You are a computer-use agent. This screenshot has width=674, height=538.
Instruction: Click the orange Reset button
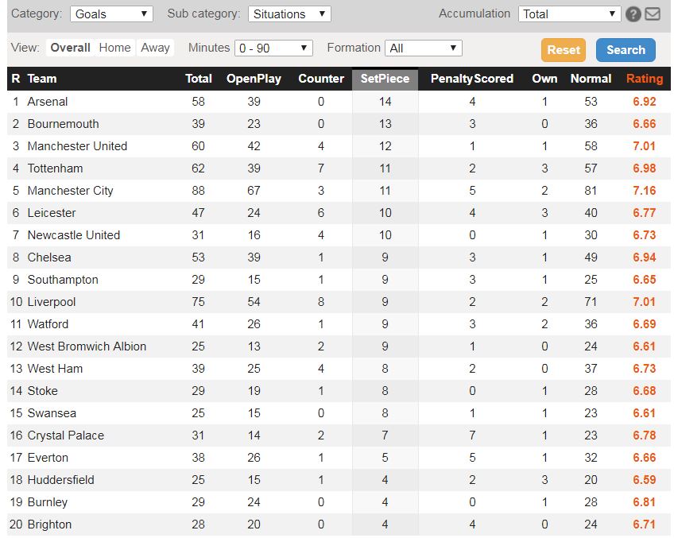pos(564,50)
